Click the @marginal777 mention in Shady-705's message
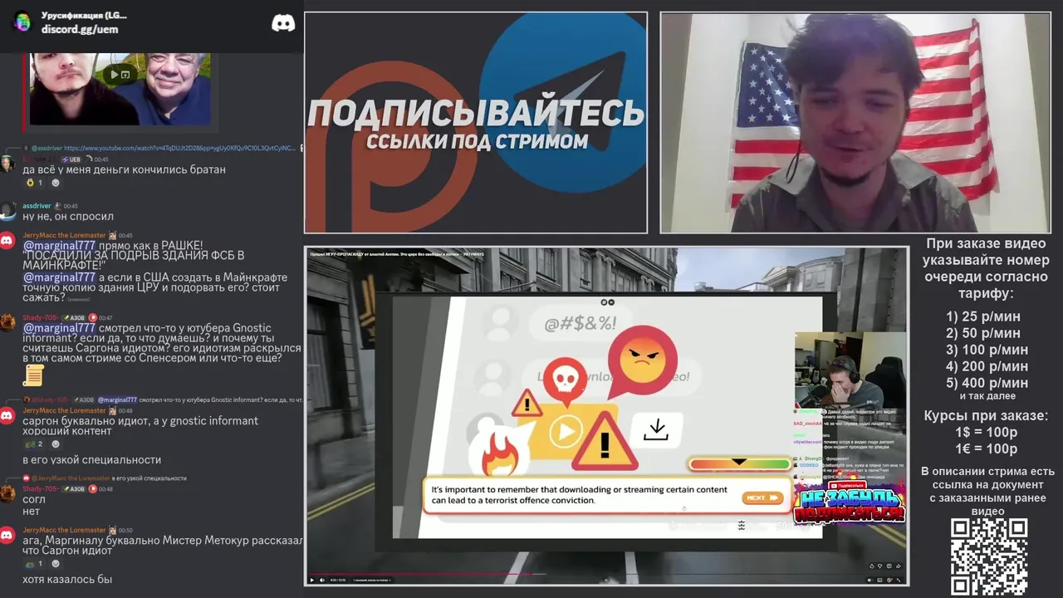The image size is (1063, 598). click(59, 328)
